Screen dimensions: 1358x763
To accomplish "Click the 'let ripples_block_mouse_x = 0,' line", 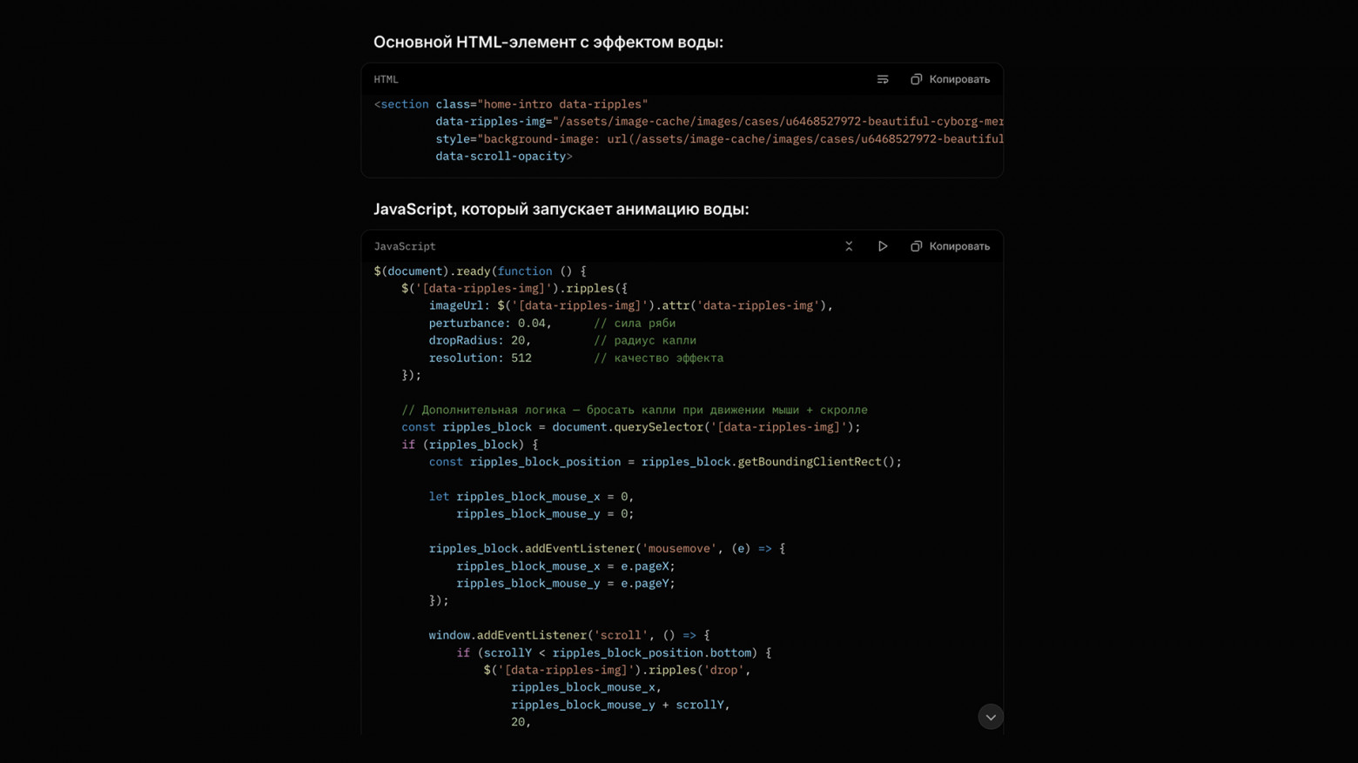I will pyautogui.click(x=531, y=497).
